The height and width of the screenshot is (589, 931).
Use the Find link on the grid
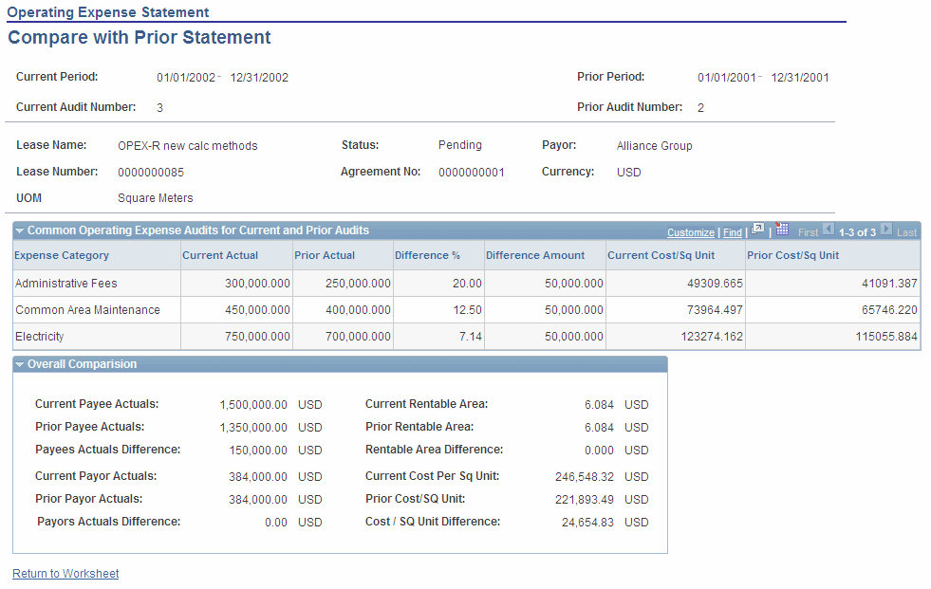point(732,231)
